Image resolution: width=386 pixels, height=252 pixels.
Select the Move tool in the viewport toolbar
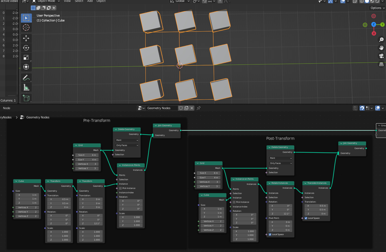[x=26, y=38]
